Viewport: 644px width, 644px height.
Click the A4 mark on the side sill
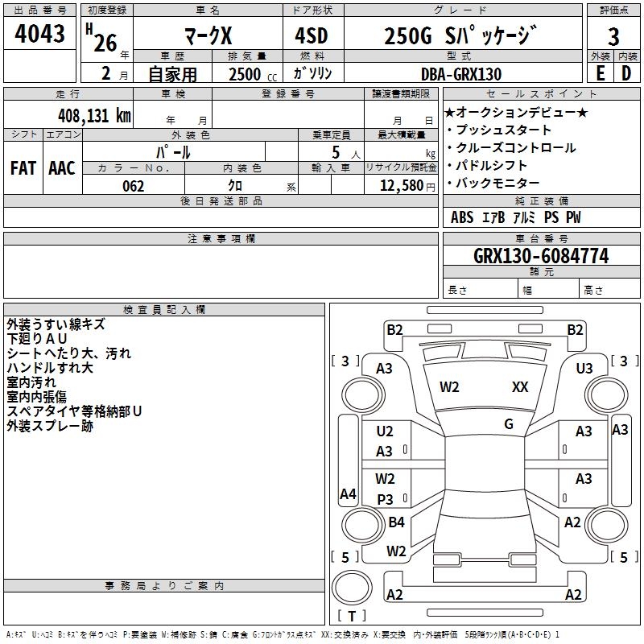348,493
